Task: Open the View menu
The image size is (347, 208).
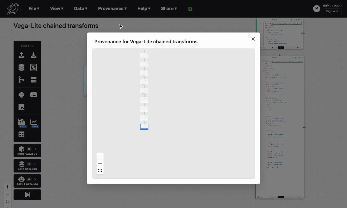Action: pos(57,9)
